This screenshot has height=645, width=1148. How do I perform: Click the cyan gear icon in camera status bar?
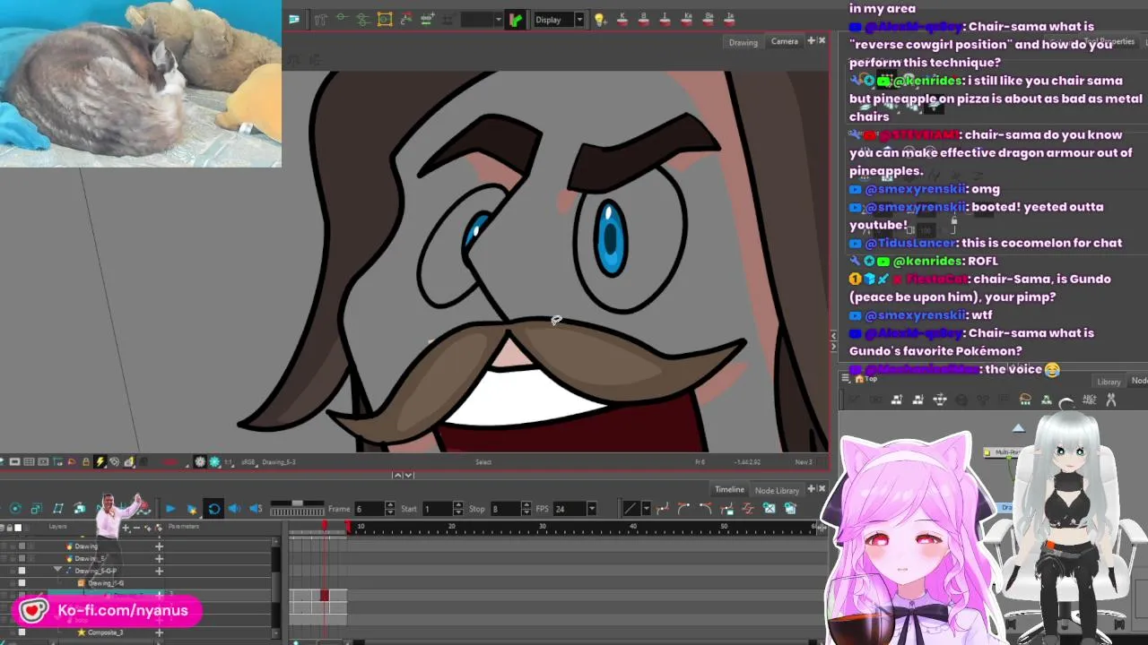pyautogui.click(x=215, y=462)
